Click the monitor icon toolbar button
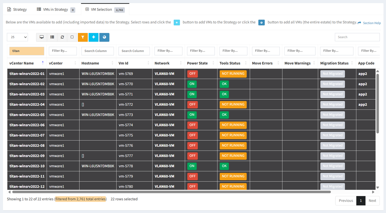 click(x=42, y=37)
